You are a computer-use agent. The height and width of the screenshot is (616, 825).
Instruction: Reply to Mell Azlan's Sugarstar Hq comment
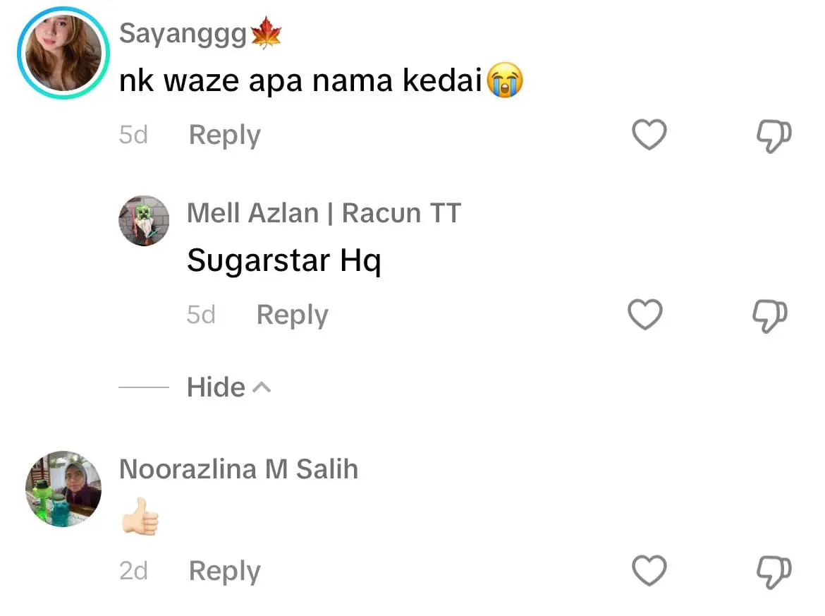click(292, 315)
